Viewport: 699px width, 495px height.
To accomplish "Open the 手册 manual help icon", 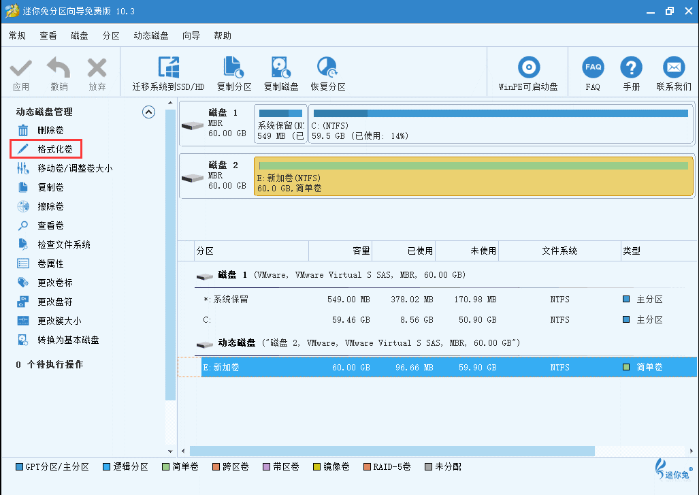I will (631, 67).
